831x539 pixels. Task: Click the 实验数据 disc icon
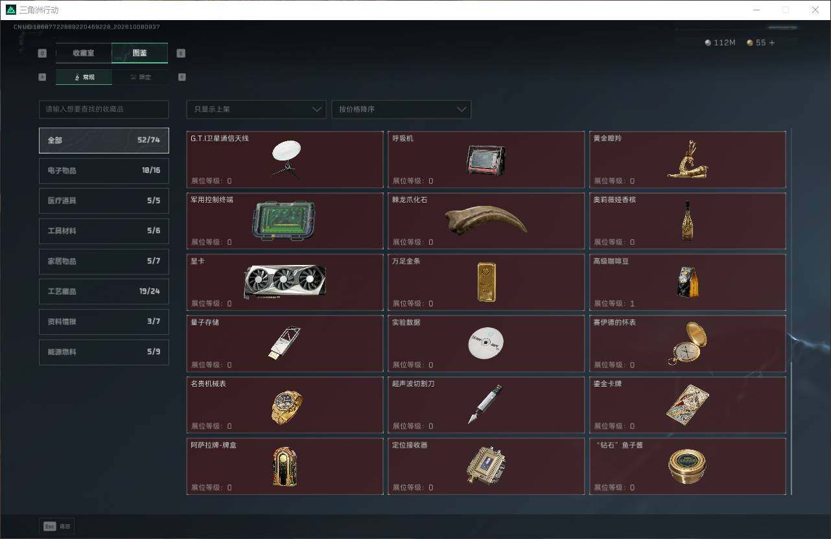coord(486,343)
